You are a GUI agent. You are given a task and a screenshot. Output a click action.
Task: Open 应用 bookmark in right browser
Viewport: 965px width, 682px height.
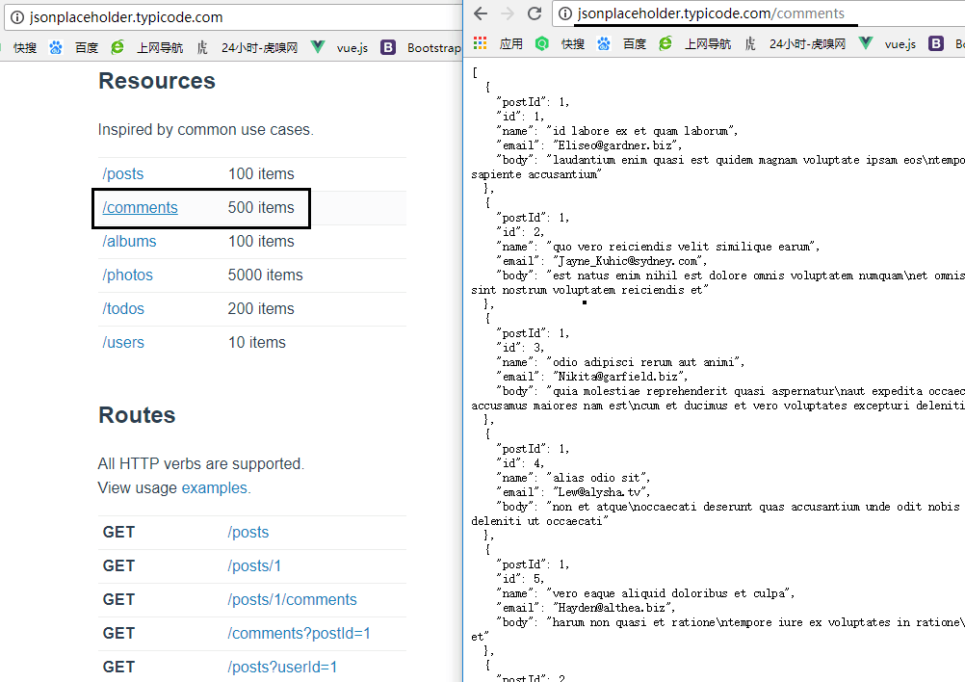point(510,43)
